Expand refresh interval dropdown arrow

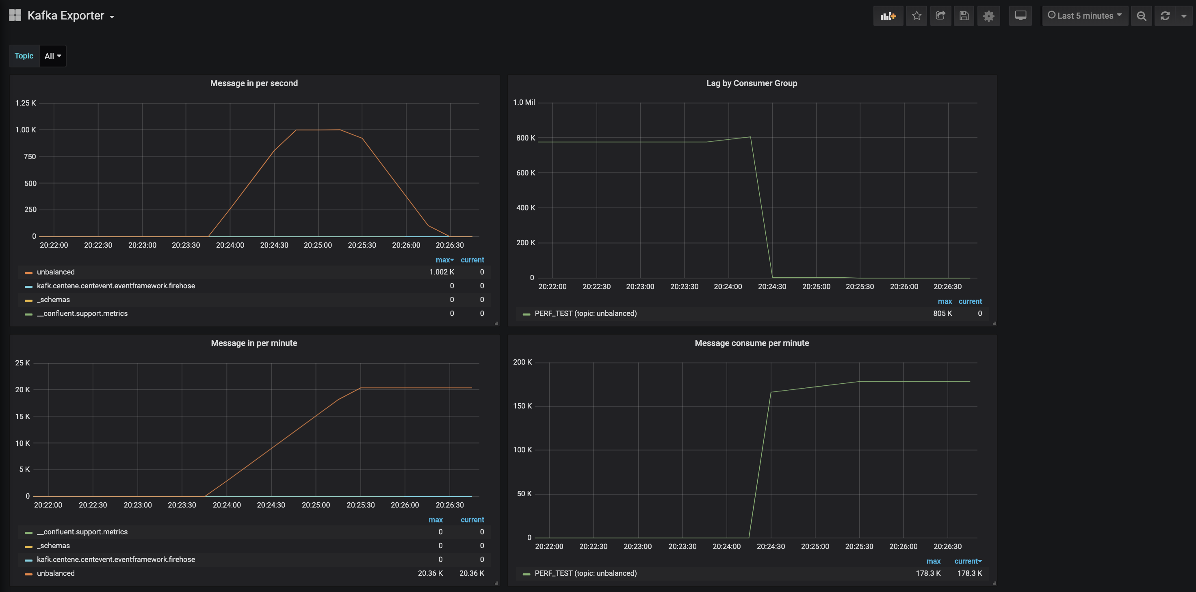pyautogui.click(x=1183, y=16)
